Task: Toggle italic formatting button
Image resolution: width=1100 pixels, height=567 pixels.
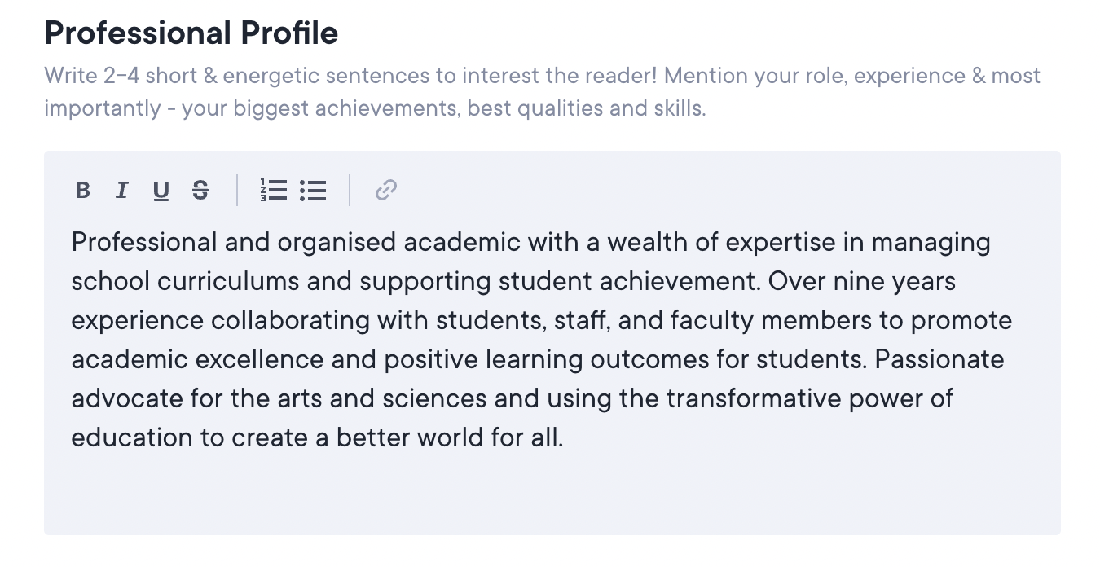Action: (122, 191)
